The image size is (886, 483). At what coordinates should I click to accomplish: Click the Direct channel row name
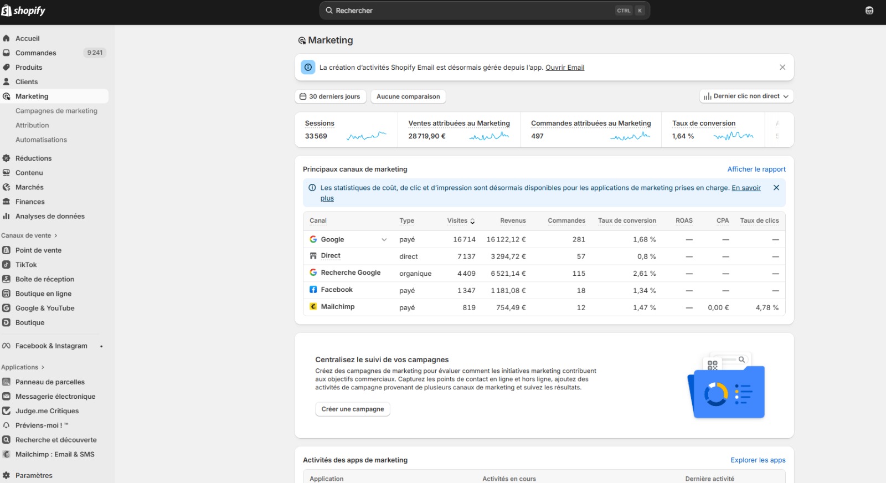331,255
